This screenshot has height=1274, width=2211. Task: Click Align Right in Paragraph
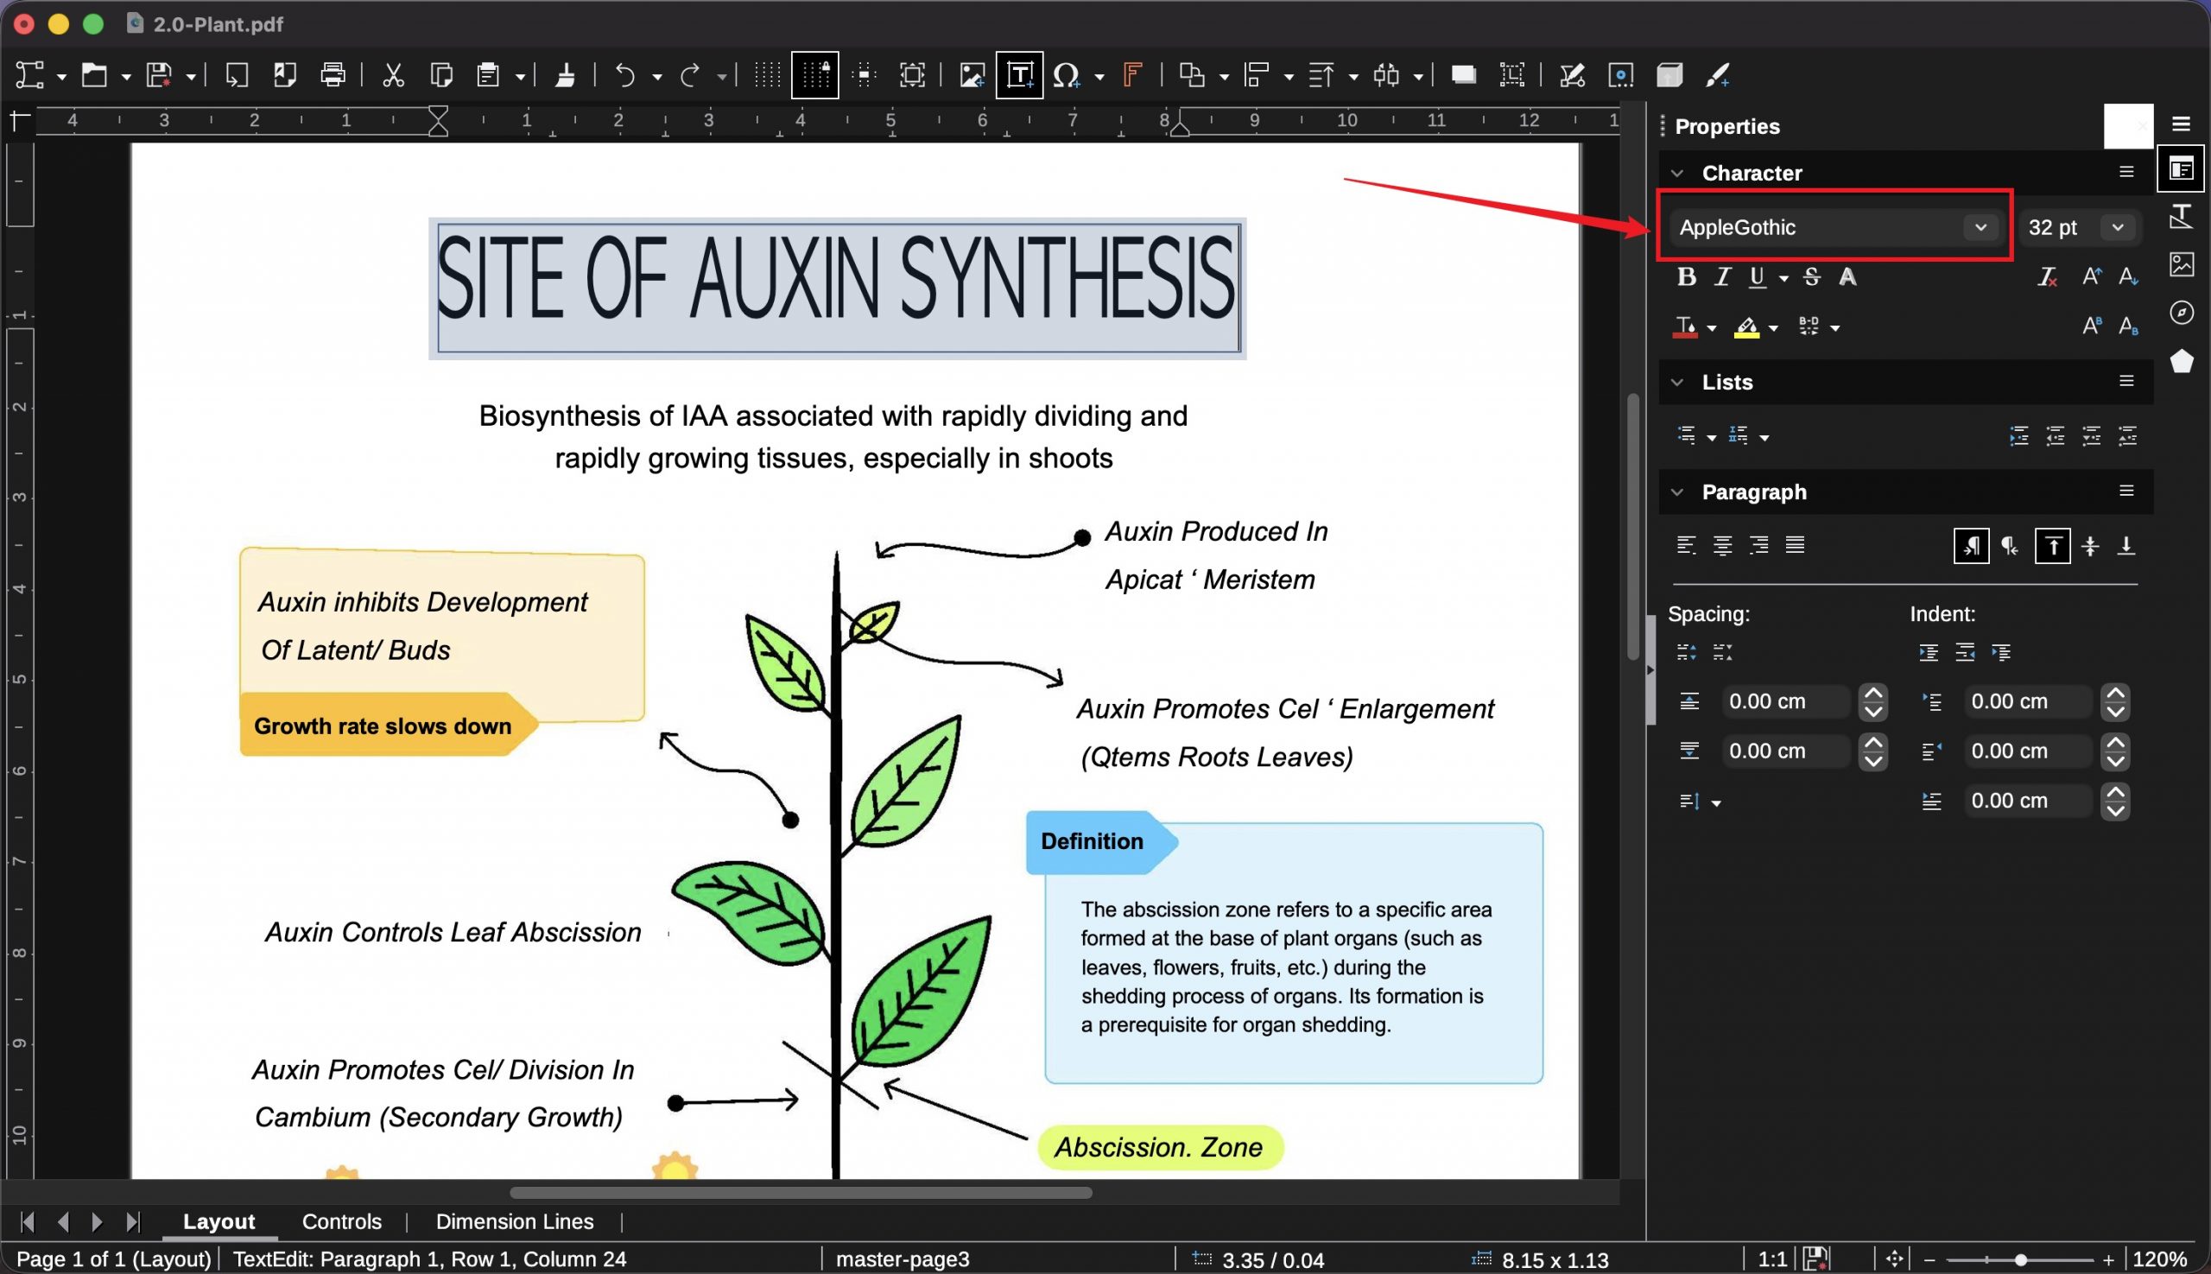click(1758, 545)
